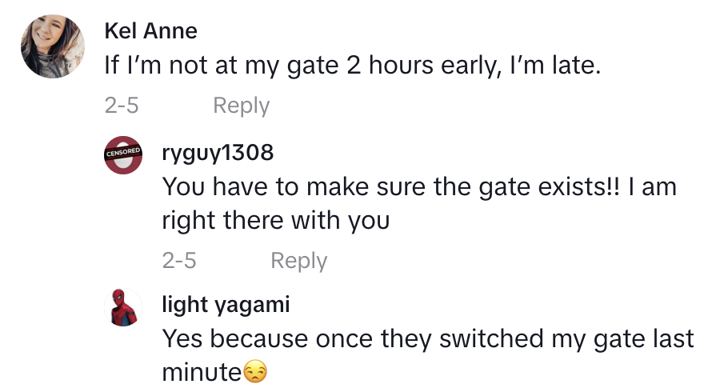The width and height of the screenshot is (712, 392).
Task: Visit ryguy1308's profile via username
Action: [x=217, y=152]
